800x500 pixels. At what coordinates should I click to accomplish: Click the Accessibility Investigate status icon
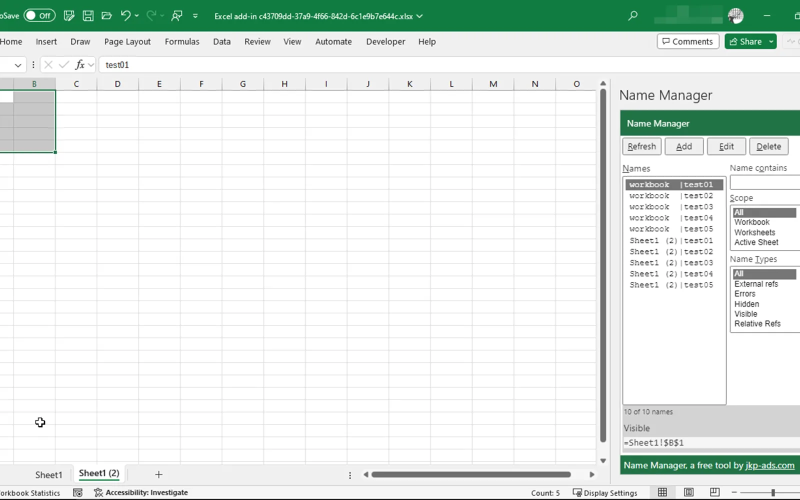pyautogui.click(x=140, y=492)
